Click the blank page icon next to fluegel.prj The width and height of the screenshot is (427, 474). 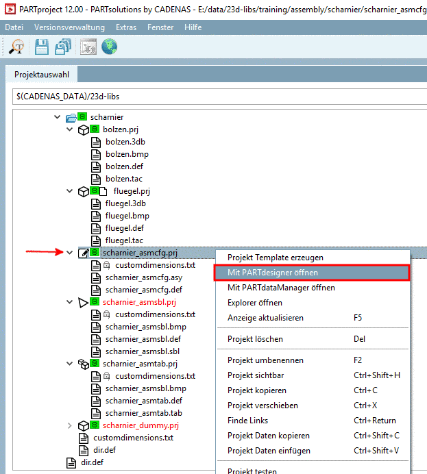[103, 191]
